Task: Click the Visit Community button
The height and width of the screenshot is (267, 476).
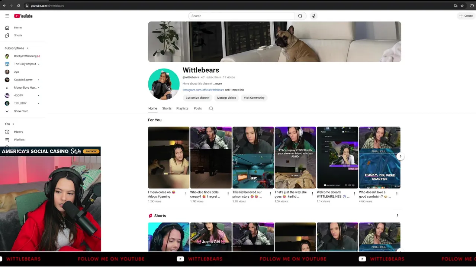Action: [254, 98]
